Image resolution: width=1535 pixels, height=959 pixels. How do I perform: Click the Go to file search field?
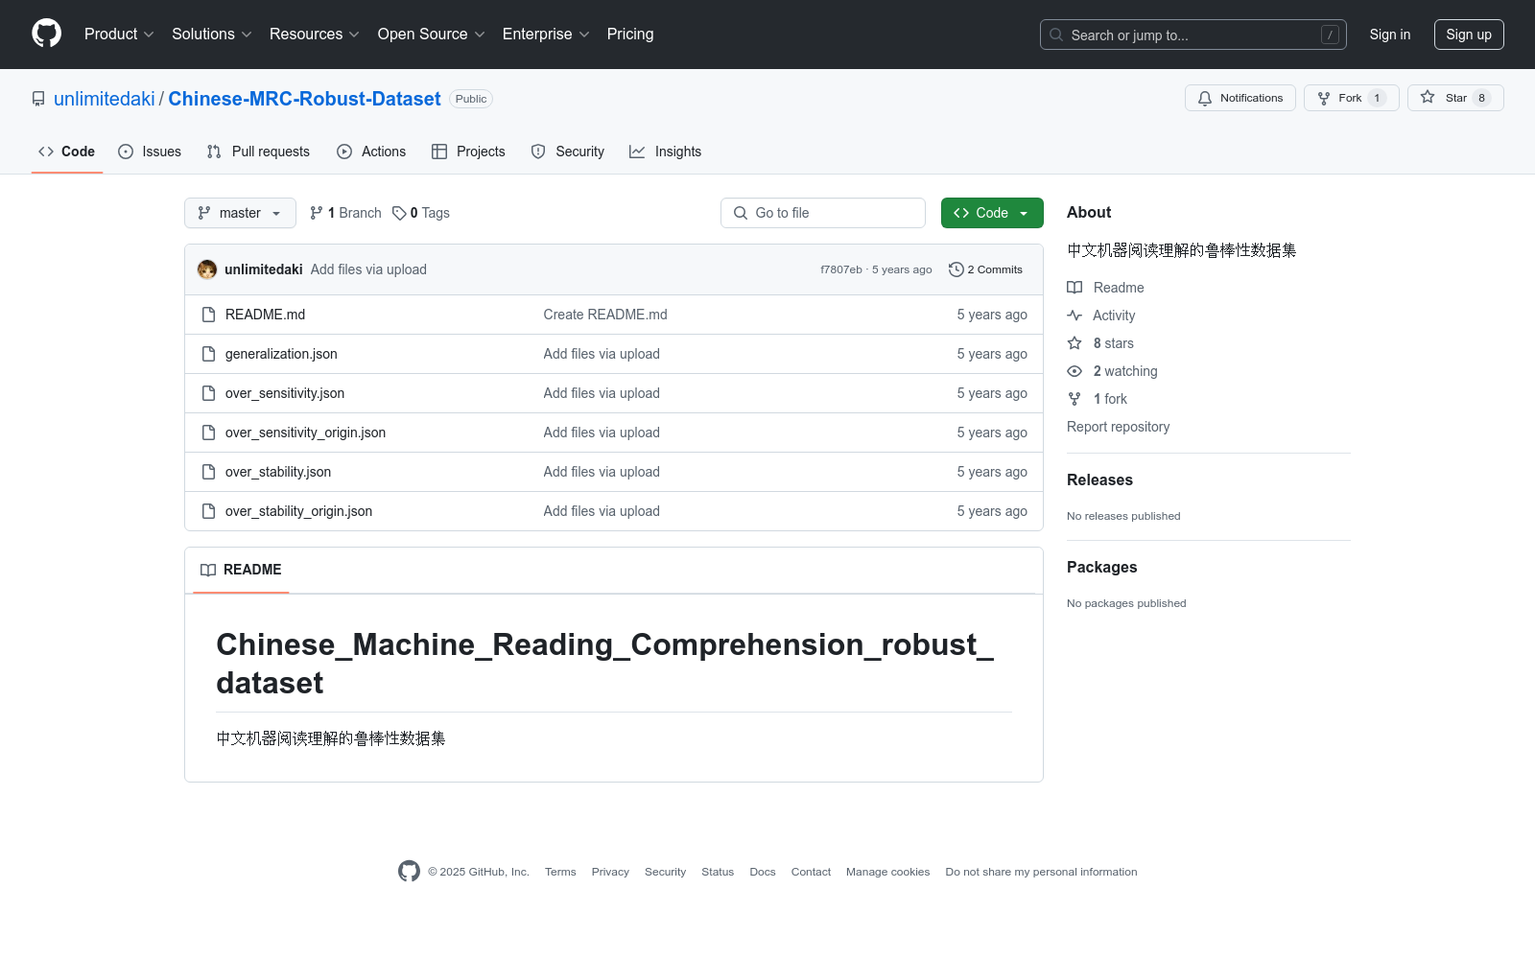[x=823, y=213]
